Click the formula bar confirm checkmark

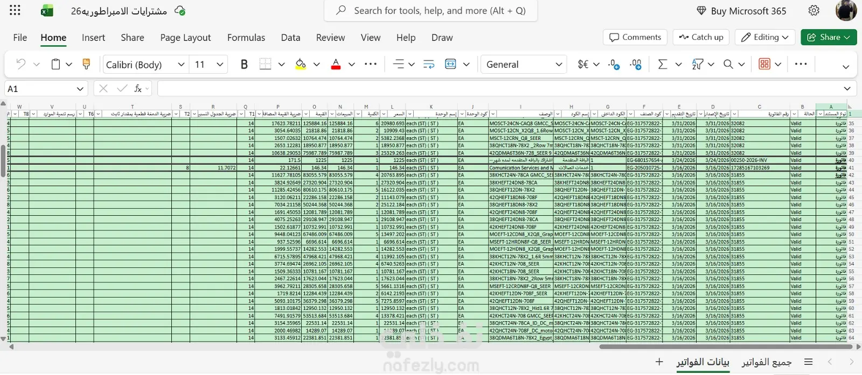click(122, 88)
